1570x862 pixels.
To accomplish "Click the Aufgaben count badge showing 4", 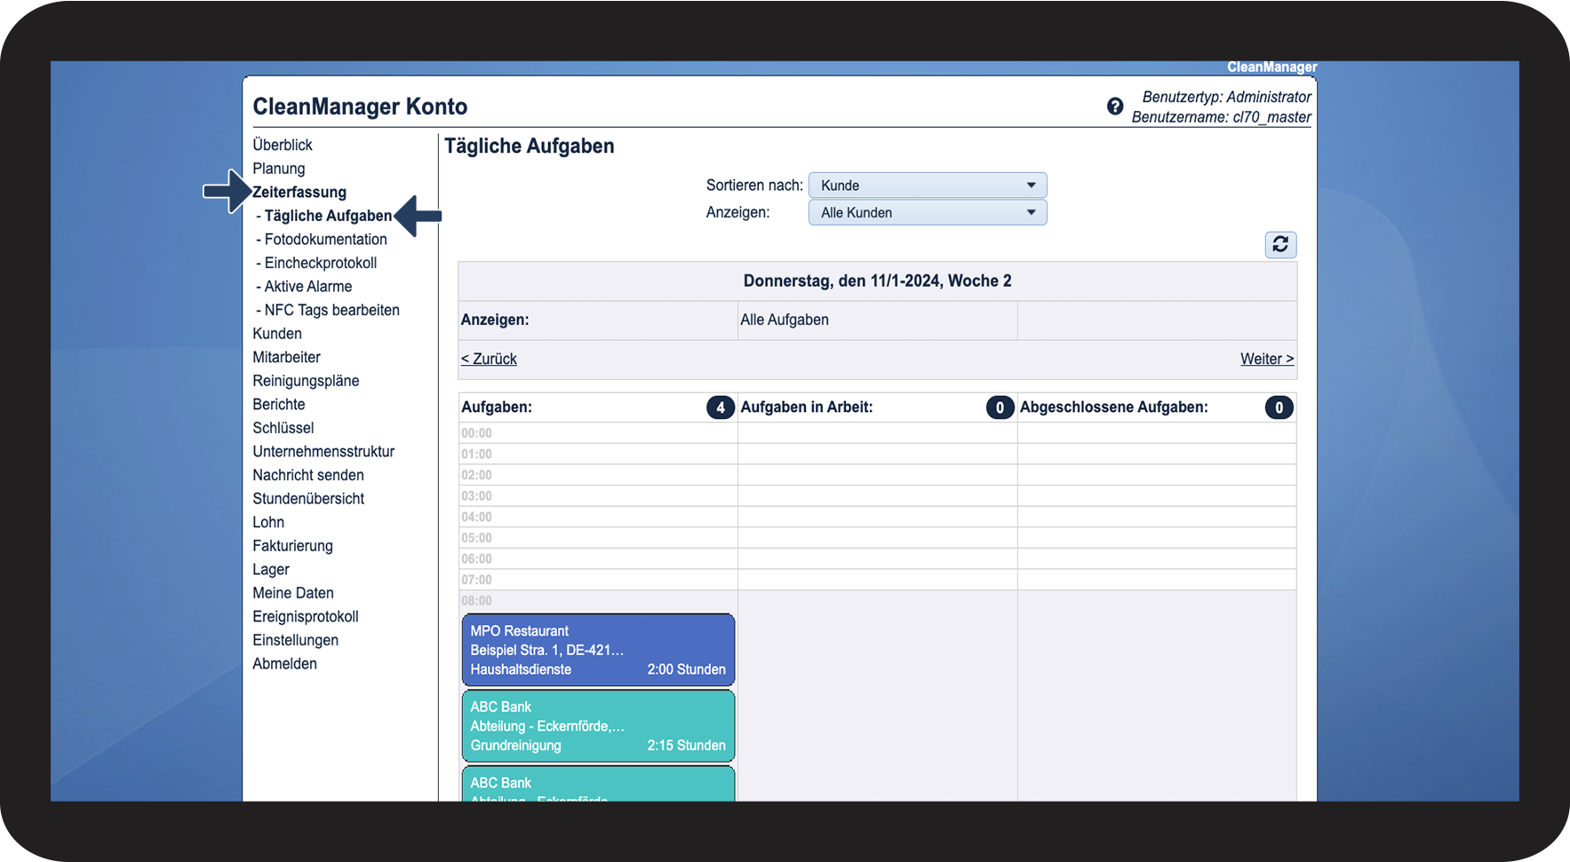I will [x=720, y=407].
